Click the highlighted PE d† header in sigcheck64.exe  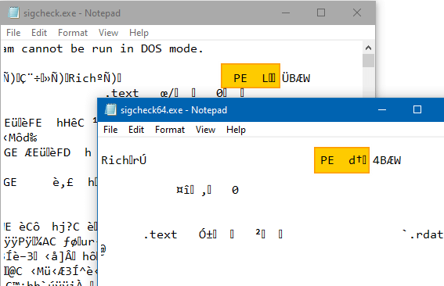341,160
